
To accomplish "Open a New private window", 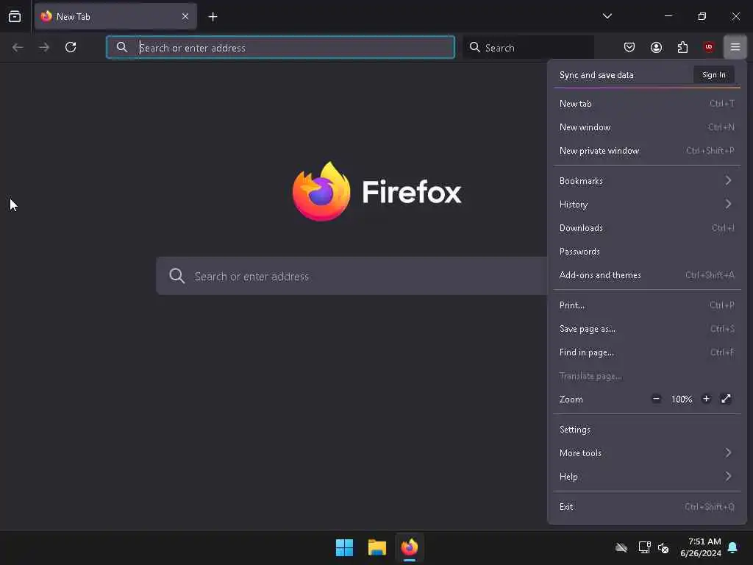I will tap(647, 151).
